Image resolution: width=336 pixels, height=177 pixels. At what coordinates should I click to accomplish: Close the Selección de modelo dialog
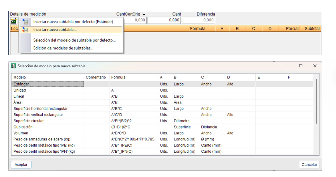[x=315, y=66]
